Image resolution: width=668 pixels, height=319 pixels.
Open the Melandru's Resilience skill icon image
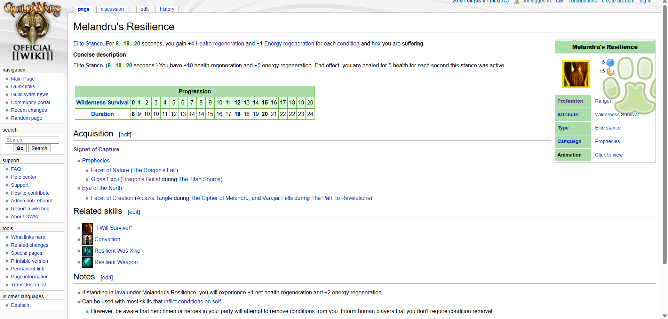(x=576, y=74)
